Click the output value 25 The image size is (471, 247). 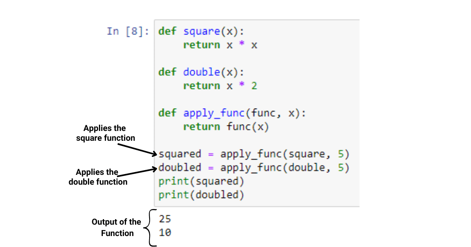[165, 219]
